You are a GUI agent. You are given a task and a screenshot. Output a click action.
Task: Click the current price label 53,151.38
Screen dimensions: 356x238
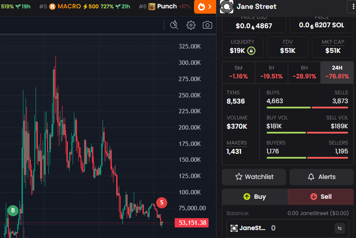point(191,223)
